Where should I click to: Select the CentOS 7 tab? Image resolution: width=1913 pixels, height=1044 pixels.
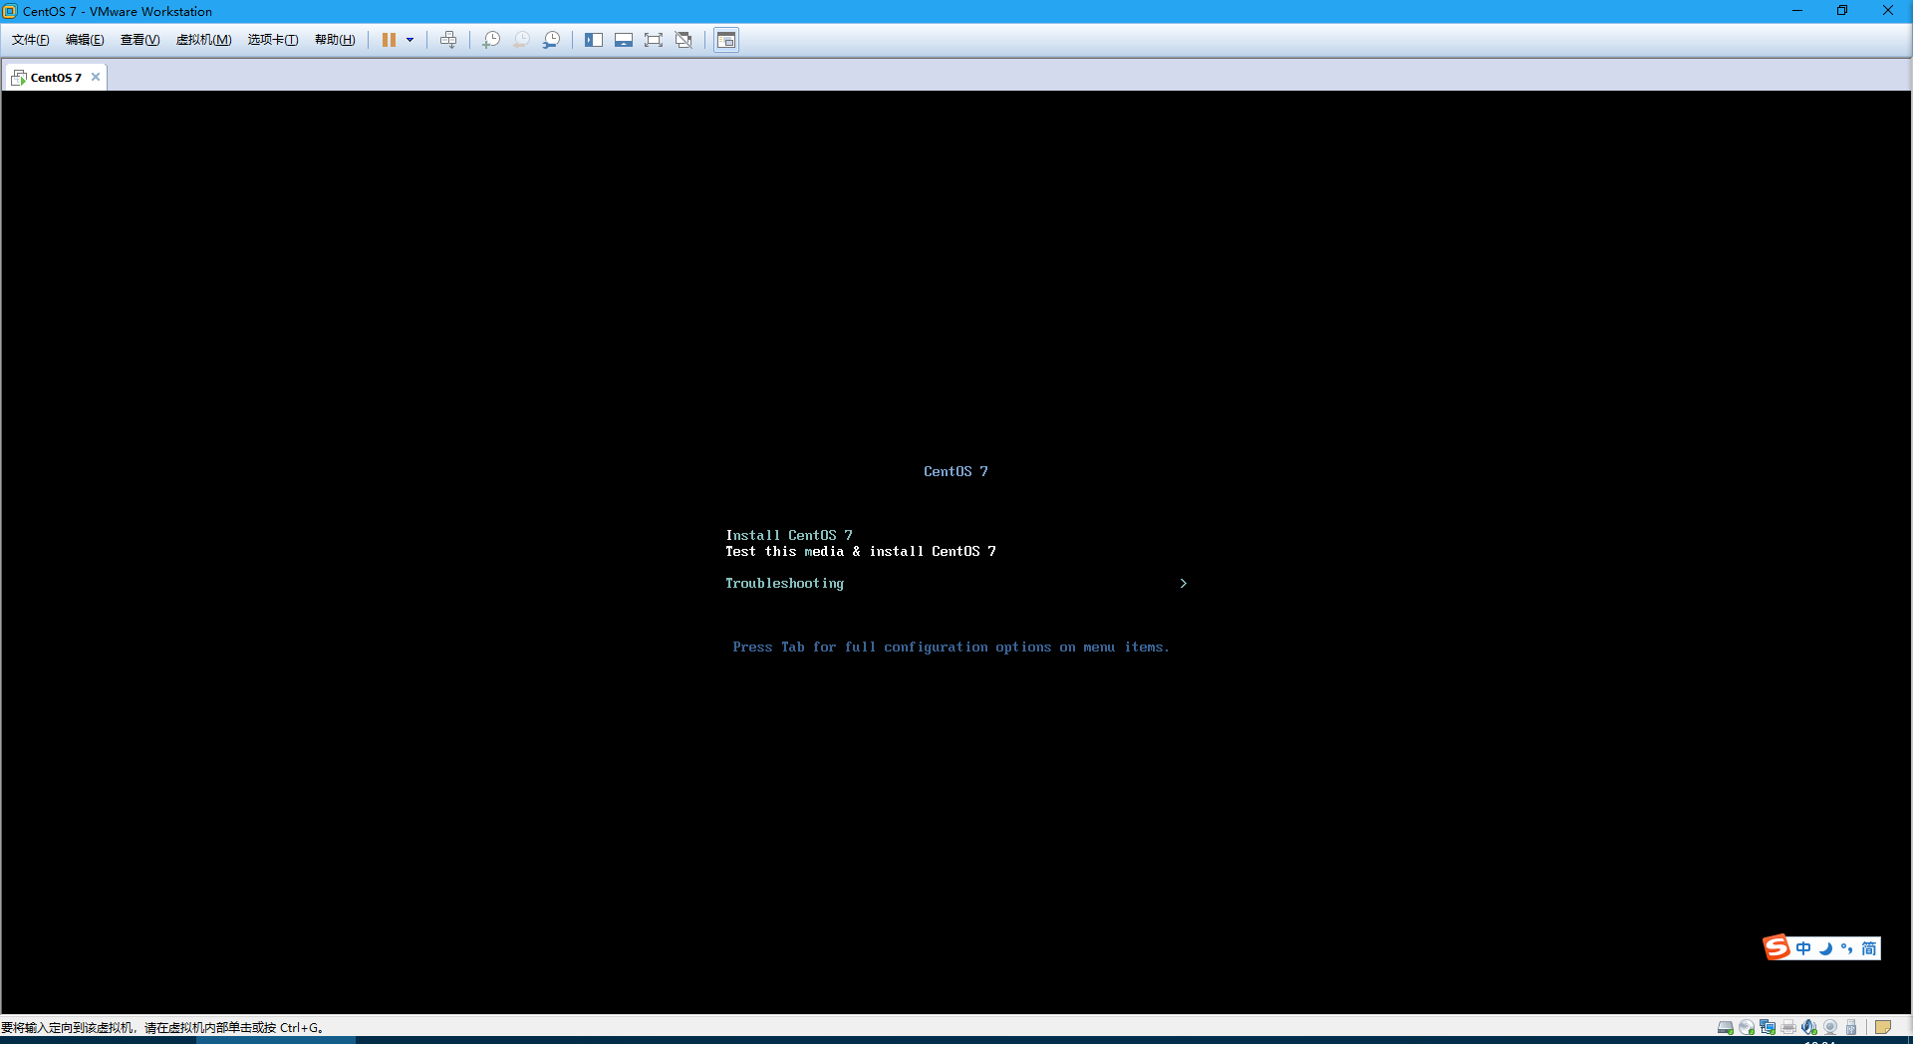point(56,77)
